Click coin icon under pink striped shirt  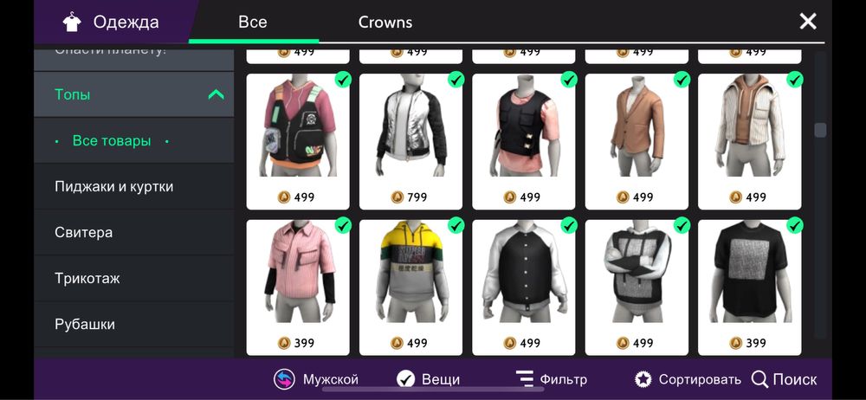click(x=284, y=343)
